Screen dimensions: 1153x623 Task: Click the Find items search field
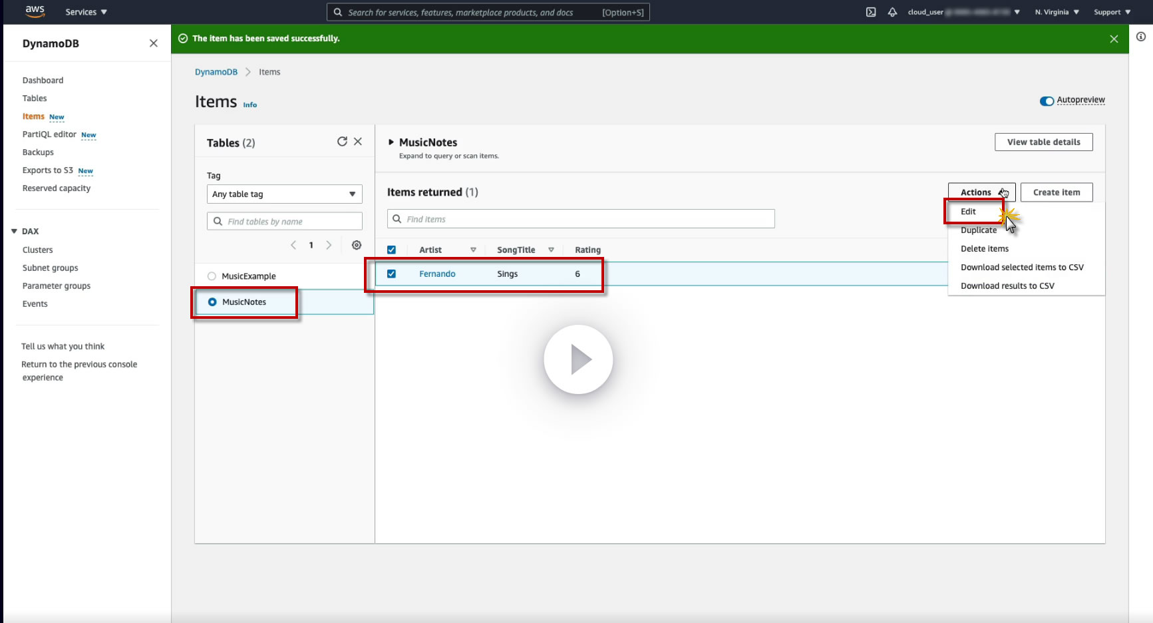(581, 219)
